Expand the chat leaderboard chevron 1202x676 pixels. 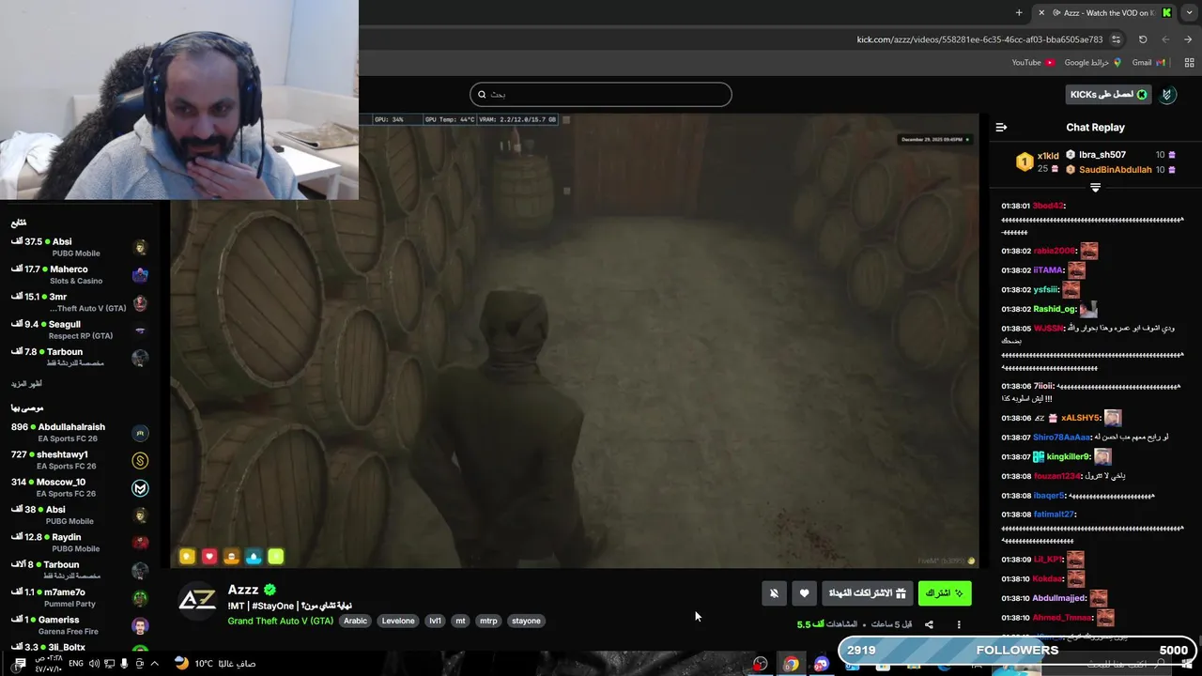[1095, 188]
